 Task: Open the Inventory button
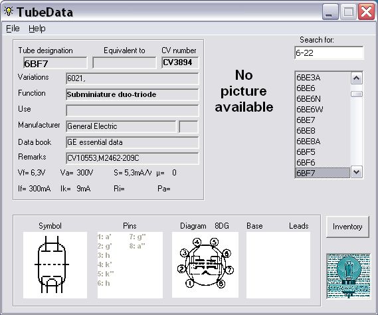(347, 227)
